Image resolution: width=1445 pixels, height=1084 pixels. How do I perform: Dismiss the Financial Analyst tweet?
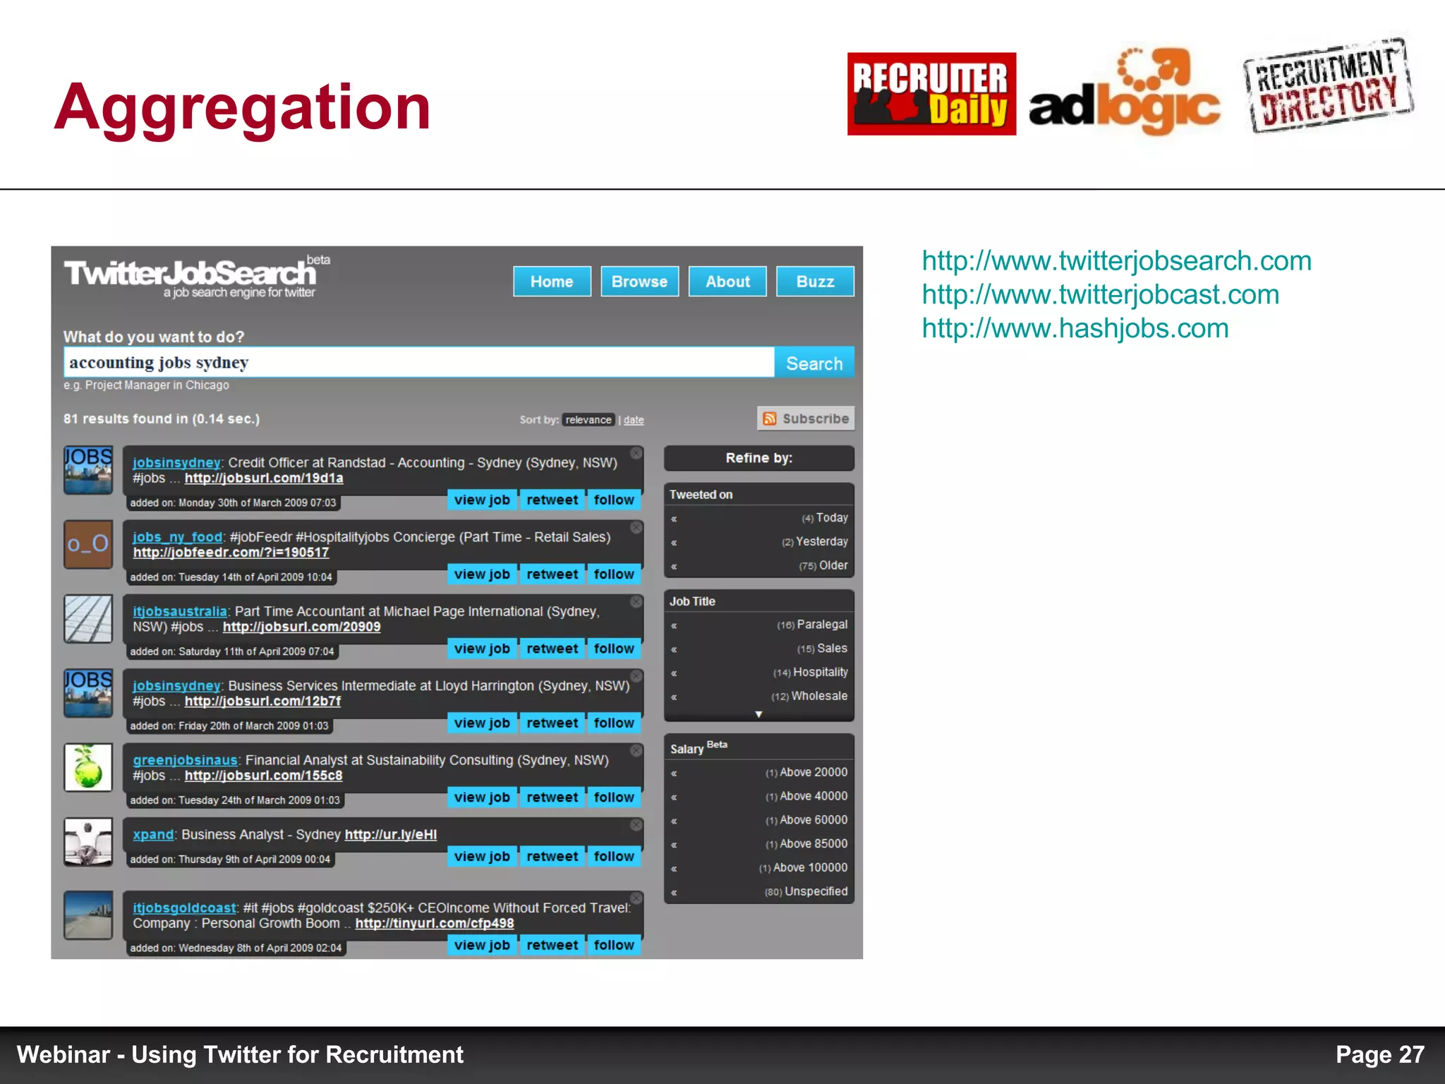pyautogui.click(x=636, y=750)
